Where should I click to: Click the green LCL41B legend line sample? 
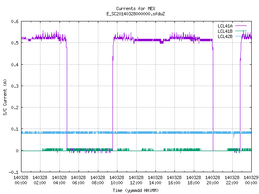click(x=241, y=31)
